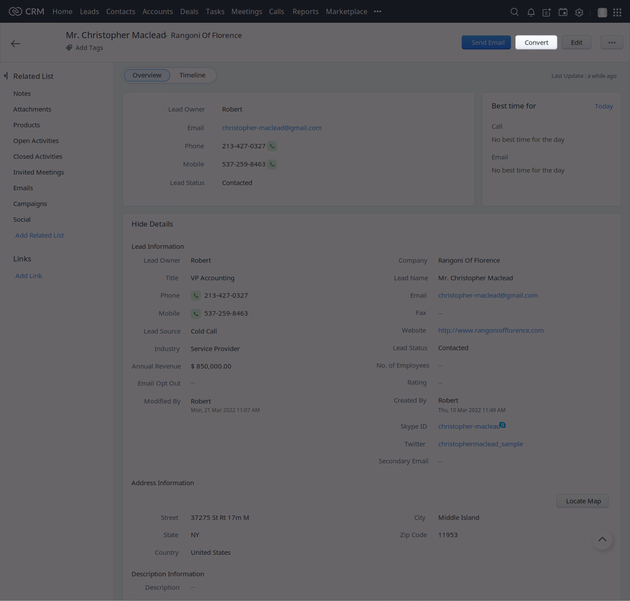The width and height of the screenshot is (630, 601).
Task: Open the search icon in top bar
Action: tap(514, 12)
